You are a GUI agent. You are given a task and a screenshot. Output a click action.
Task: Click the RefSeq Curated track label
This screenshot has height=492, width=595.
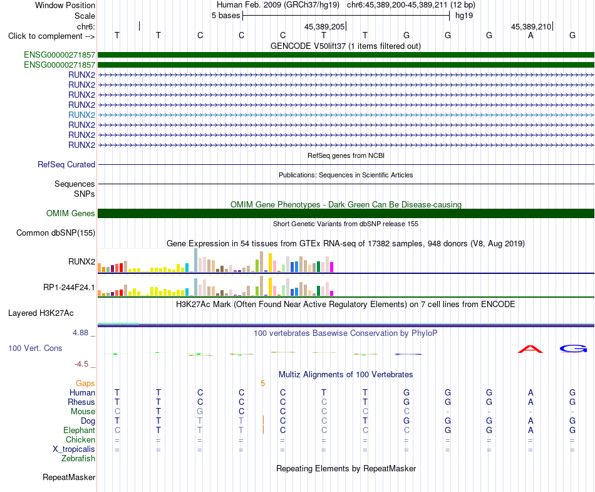coord(66,164)
